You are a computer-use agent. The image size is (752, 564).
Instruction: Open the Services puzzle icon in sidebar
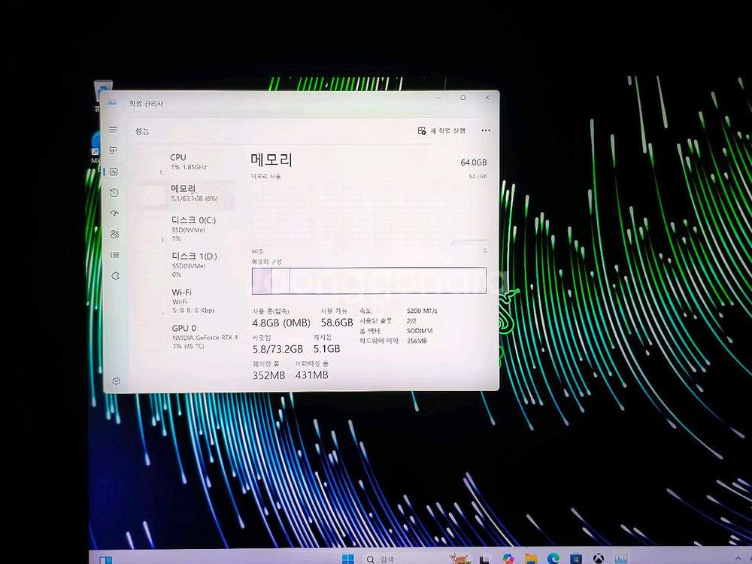115,276
